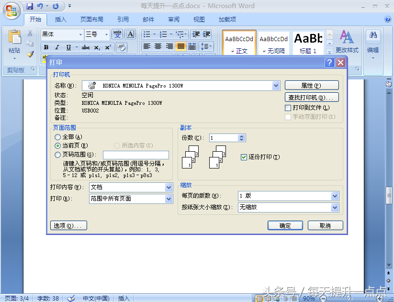
Task: Toggle Italic formatting
Action: pos(57,47)
